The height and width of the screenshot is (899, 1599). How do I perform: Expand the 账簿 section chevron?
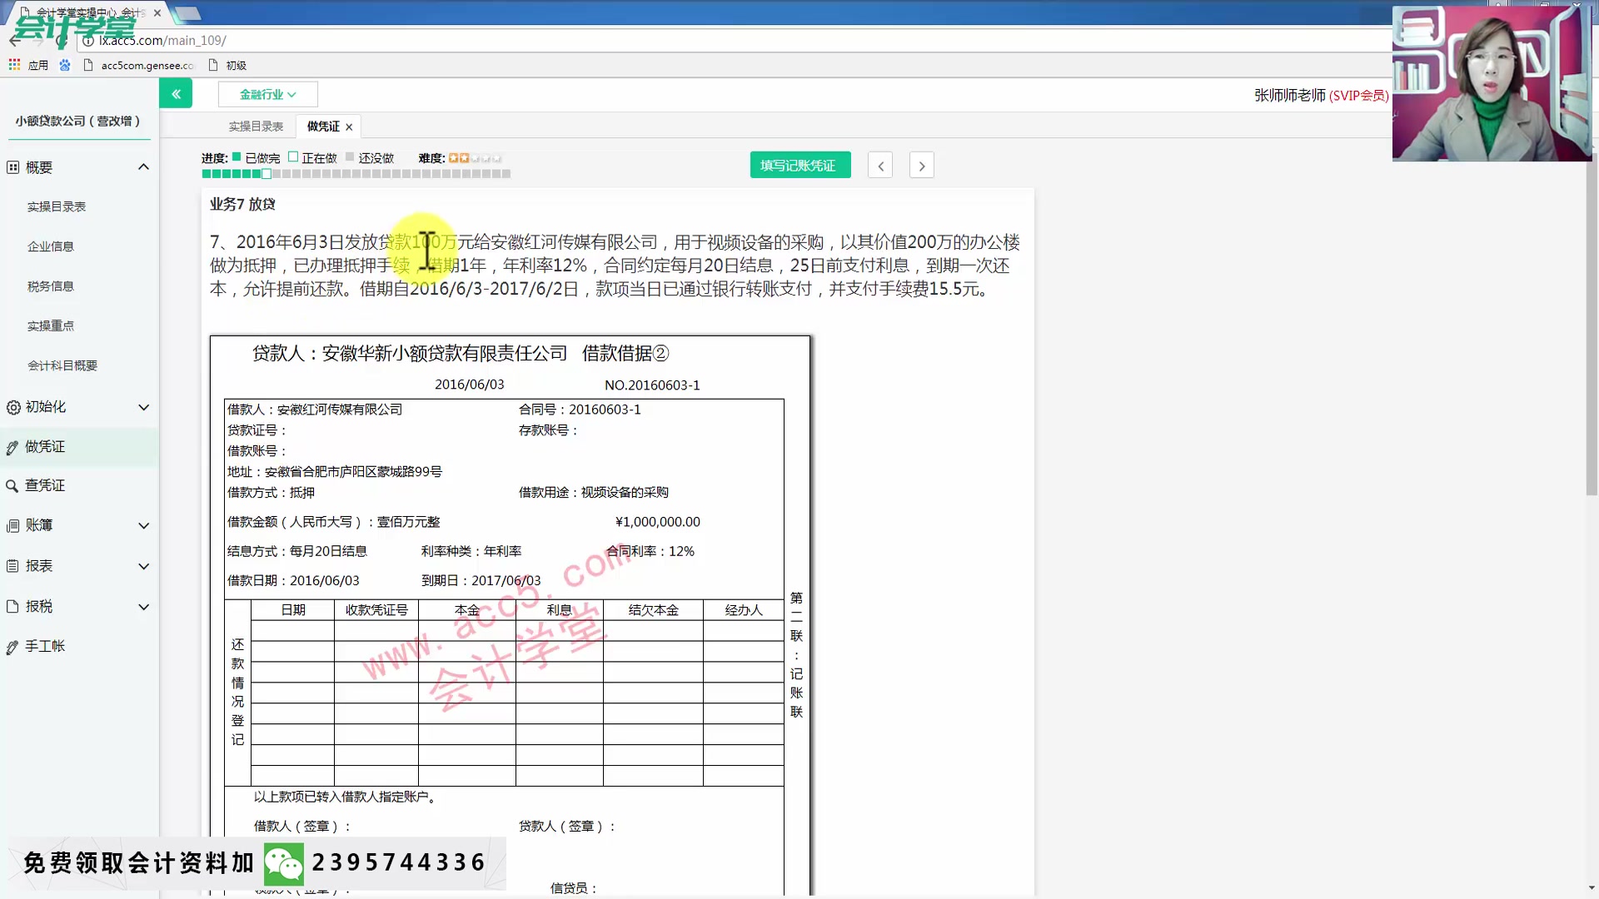tap(143, 525)
